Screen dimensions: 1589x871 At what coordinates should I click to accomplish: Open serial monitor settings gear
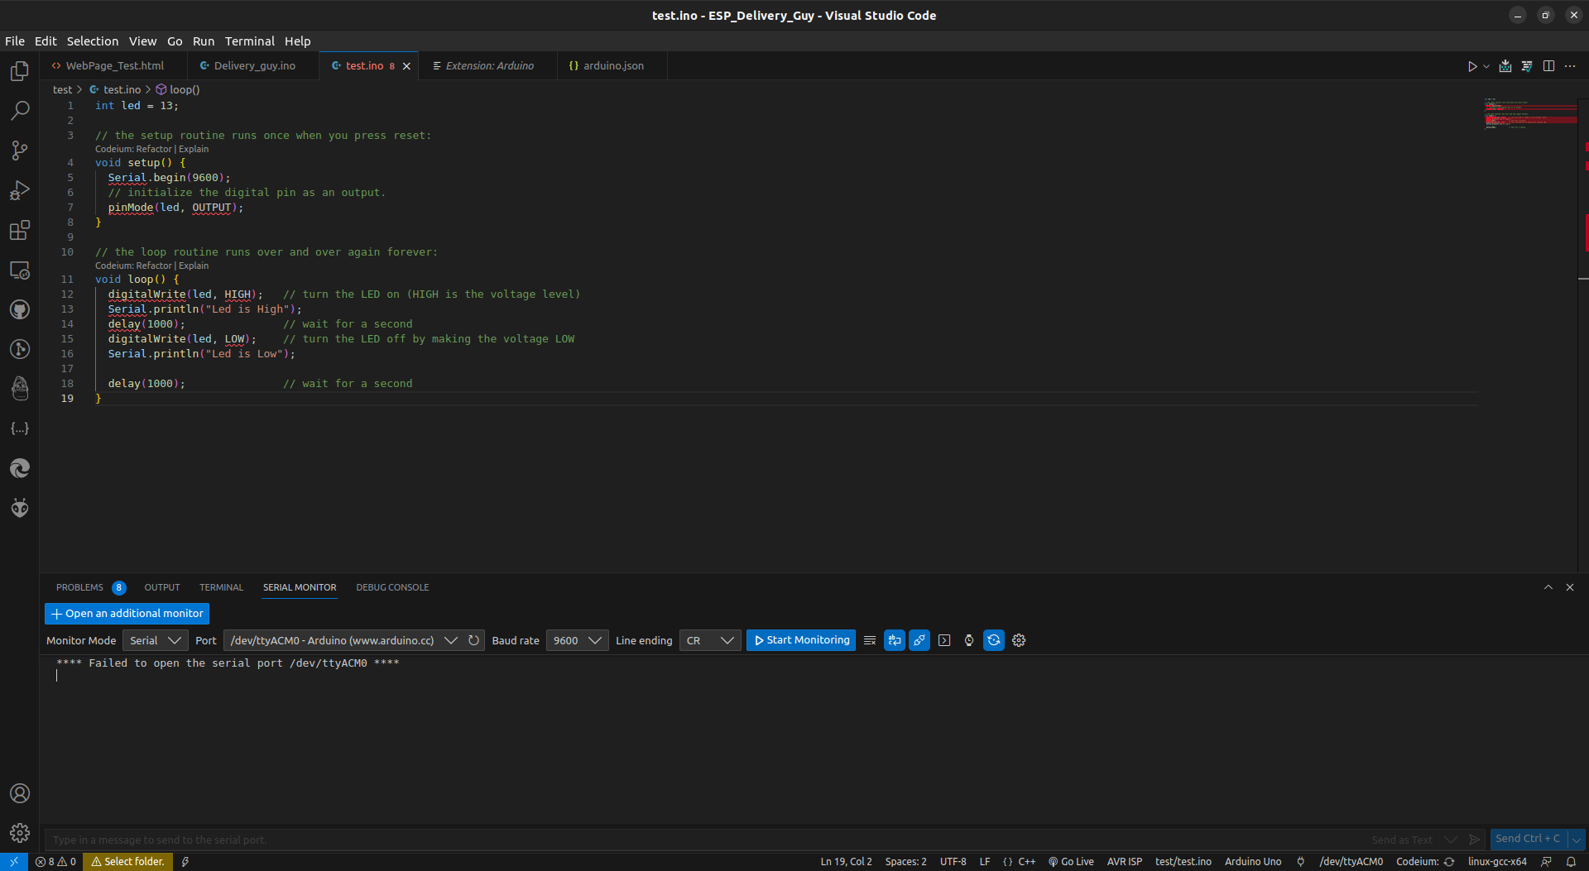pyautogui.click(x=1018, y=640)
